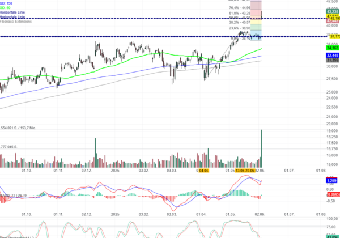This screenshot has height=238, width=340.
Task: Click the 75,00 stochastic axis value
Action: click(x=332, y=227)
